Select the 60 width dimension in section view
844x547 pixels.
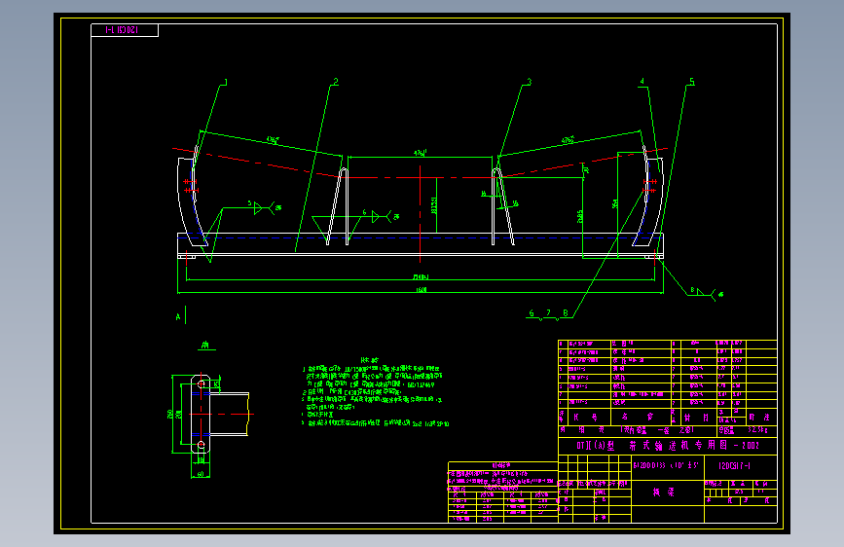pos(201,474)
